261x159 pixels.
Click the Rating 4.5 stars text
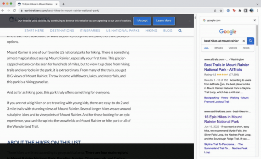point(221,75)
